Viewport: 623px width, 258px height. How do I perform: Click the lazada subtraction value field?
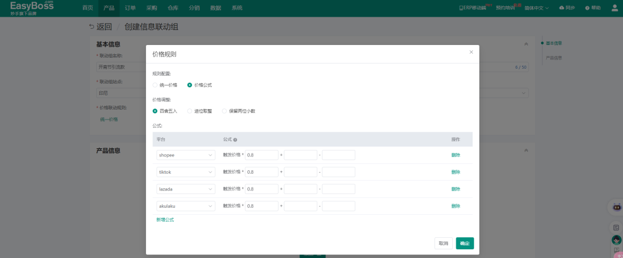(x=339, y=189)
